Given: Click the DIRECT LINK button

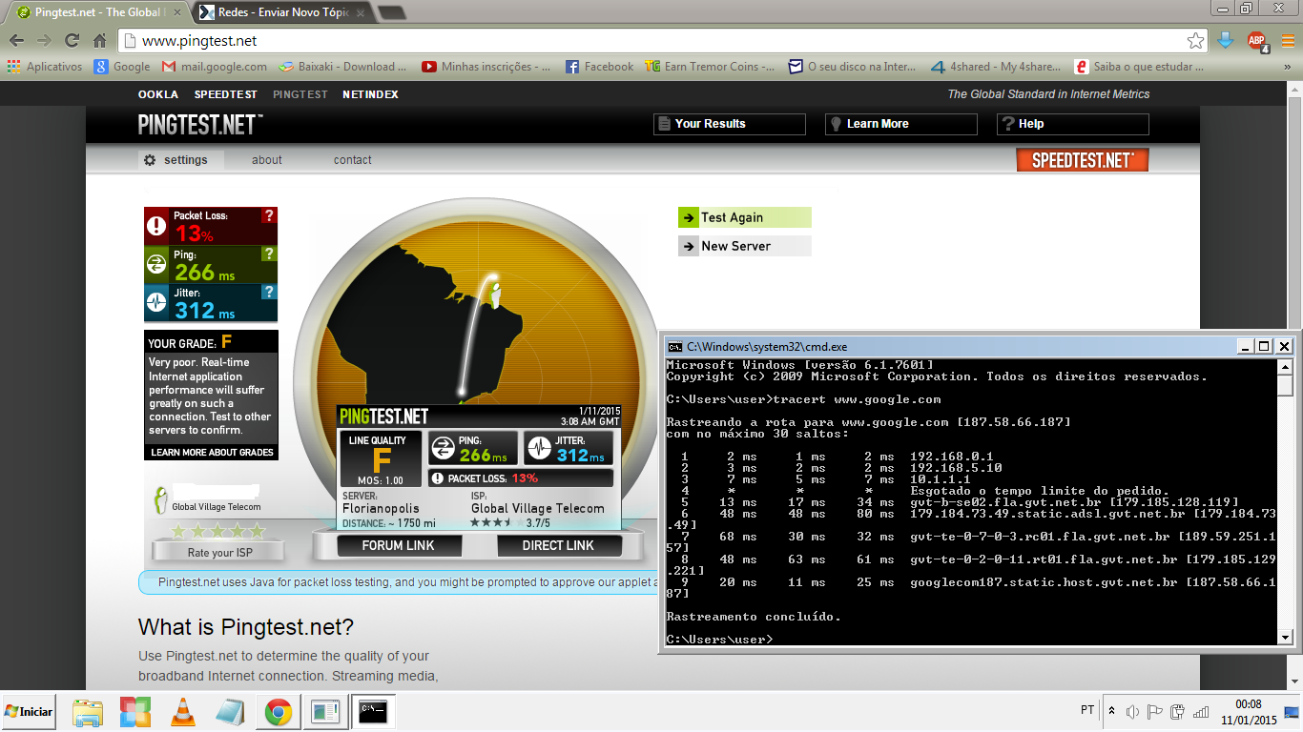Looking at the screenshot, I should (558, 545).
